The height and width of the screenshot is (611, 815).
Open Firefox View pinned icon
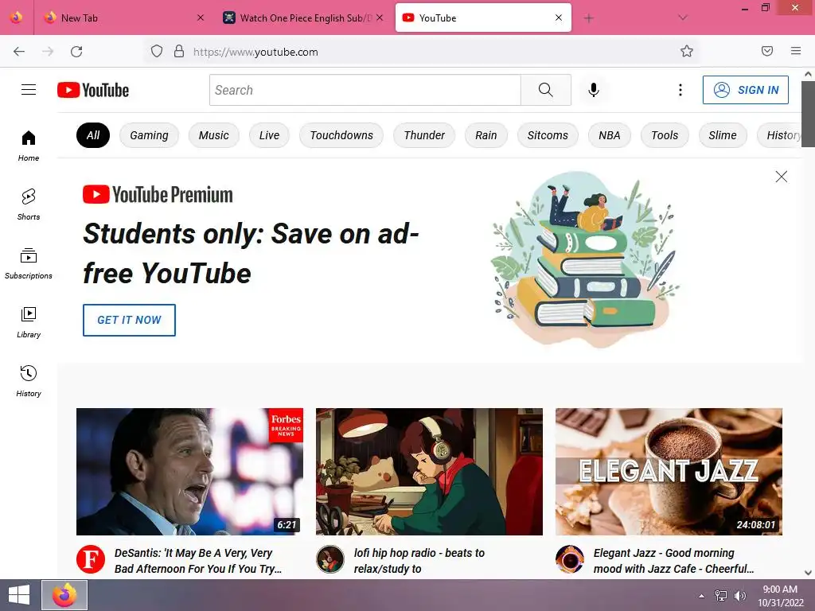[17, 18]
